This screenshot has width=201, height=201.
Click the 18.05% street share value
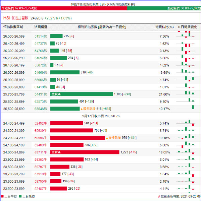(164, 152)
